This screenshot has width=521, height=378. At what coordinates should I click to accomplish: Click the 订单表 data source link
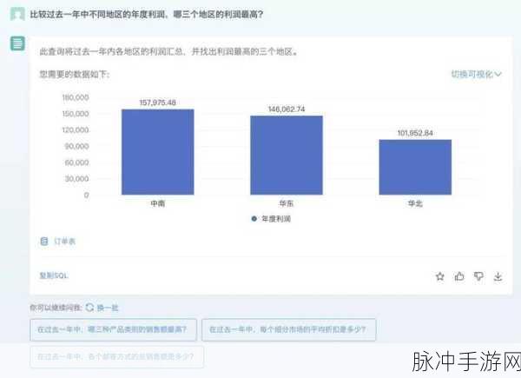tap(65, 242)
